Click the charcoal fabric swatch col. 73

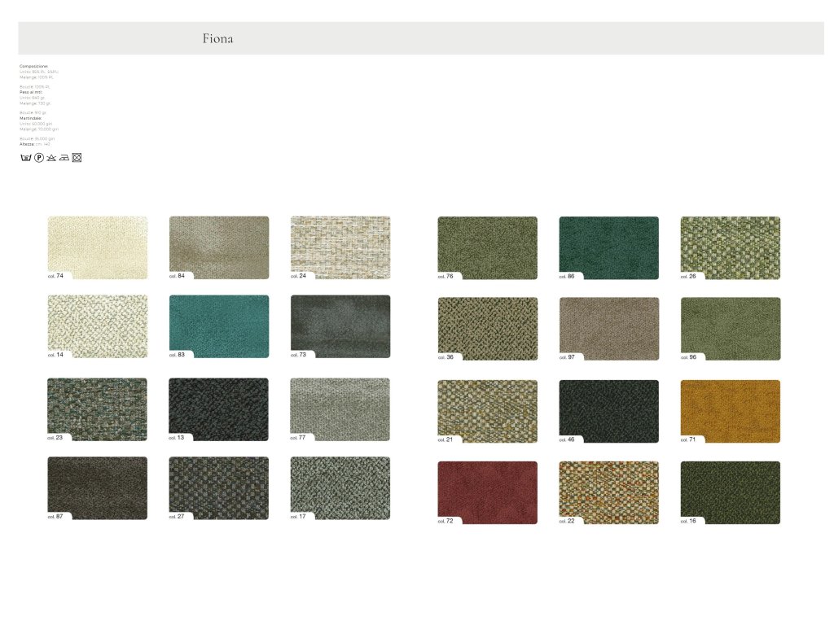pos(340,326)
